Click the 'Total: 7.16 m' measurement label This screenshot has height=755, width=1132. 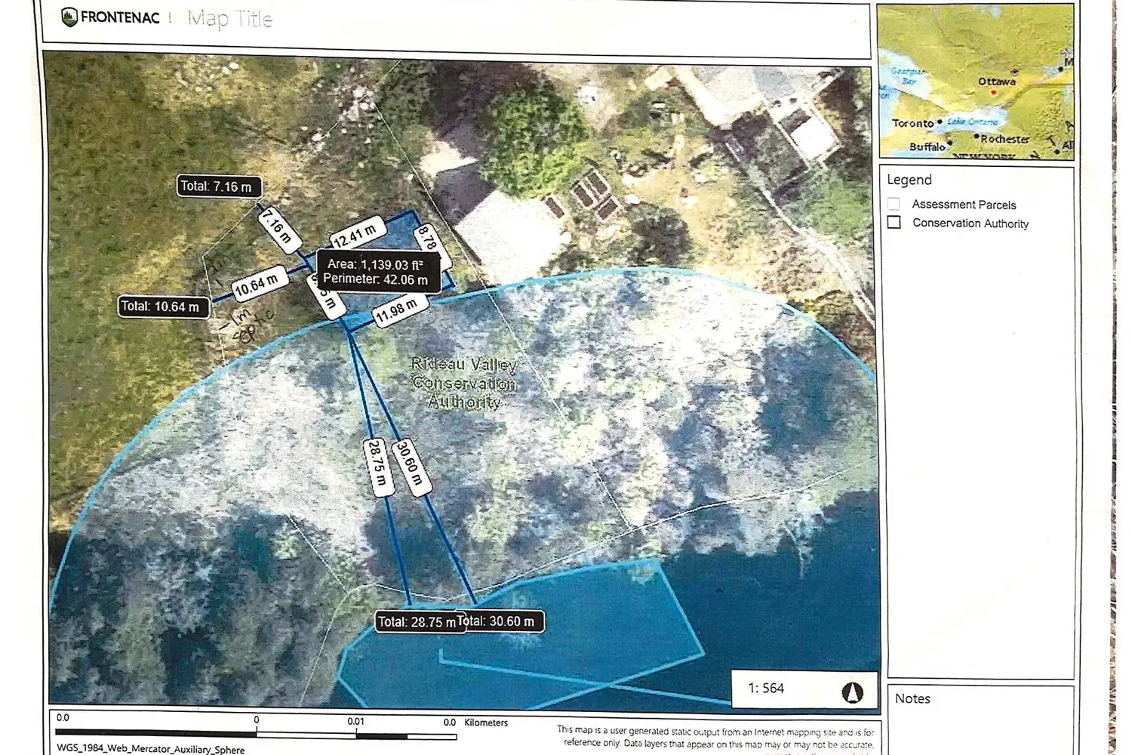click(x=219, y=186)
